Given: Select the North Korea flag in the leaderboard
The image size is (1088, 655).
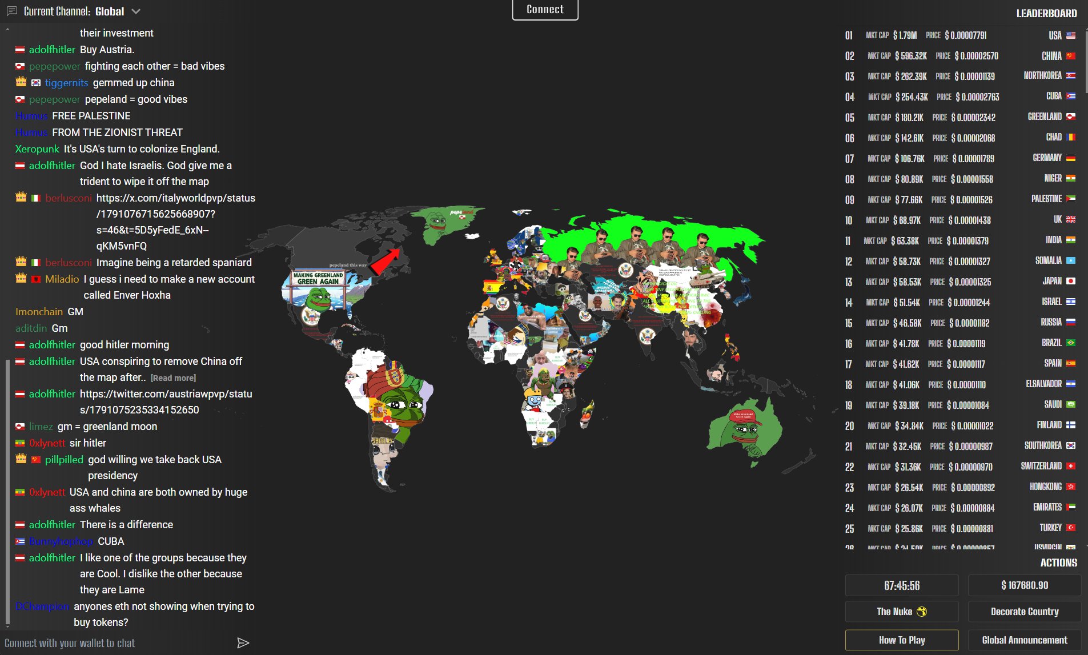Looking at the screenshot, I should [1071, 75].
